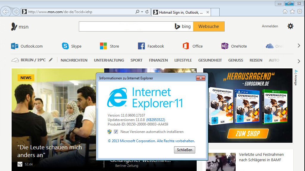Open msn page settings gear
This screenshot has width=305, height=171.
[x=290, y=26]
